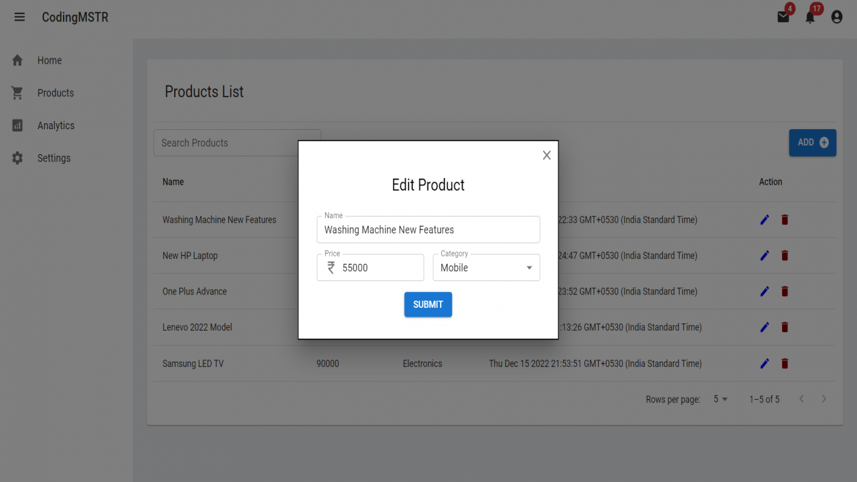Open the user account avatar icon
The height and width of the screenshot is (482, 857).
tap(837, 17)
